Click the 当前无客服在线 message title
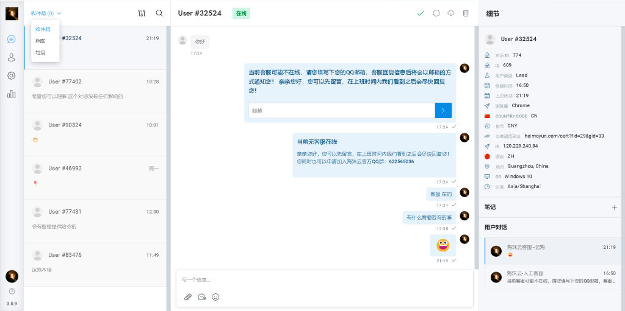625x311 pixels. point(317,142)
